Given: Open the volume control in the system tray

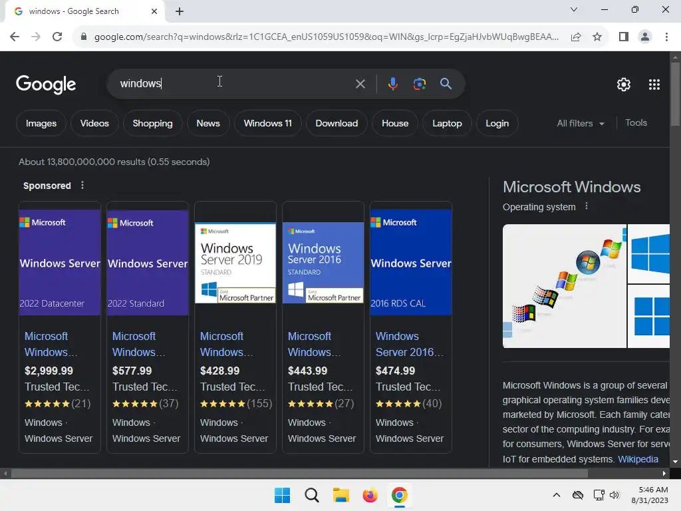Looking at the screenshot, I should point(614,495).
